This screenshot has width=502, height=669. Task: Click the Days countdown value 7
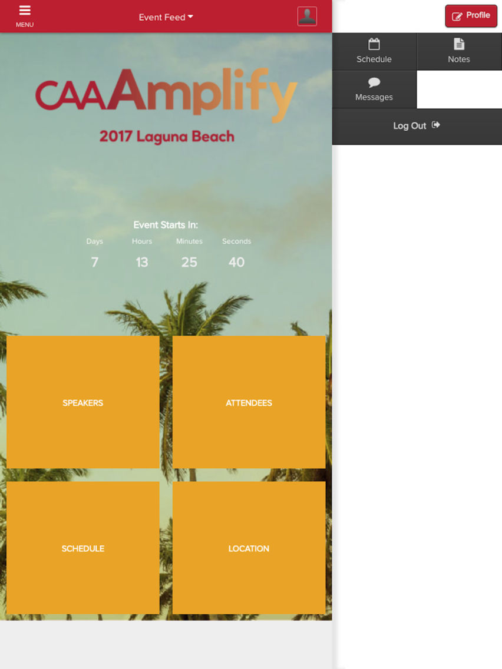coord(95,262)
